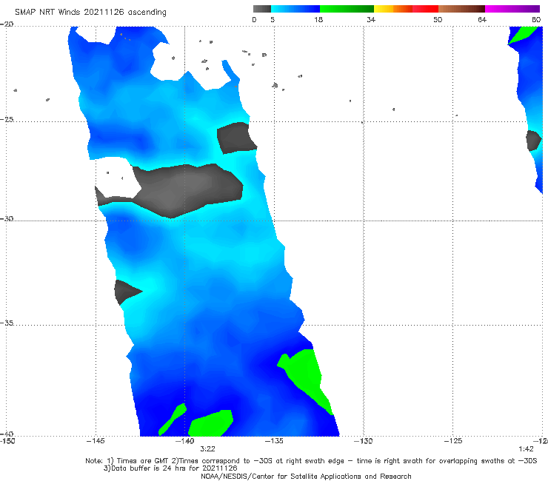Click the swath time '1:42'

coord(526,449)
